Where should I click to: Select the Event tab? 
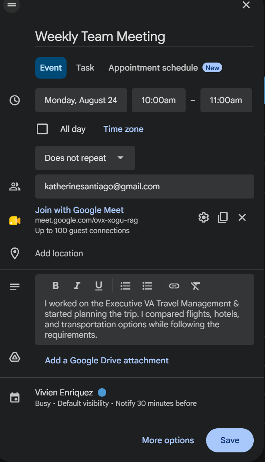51,68
